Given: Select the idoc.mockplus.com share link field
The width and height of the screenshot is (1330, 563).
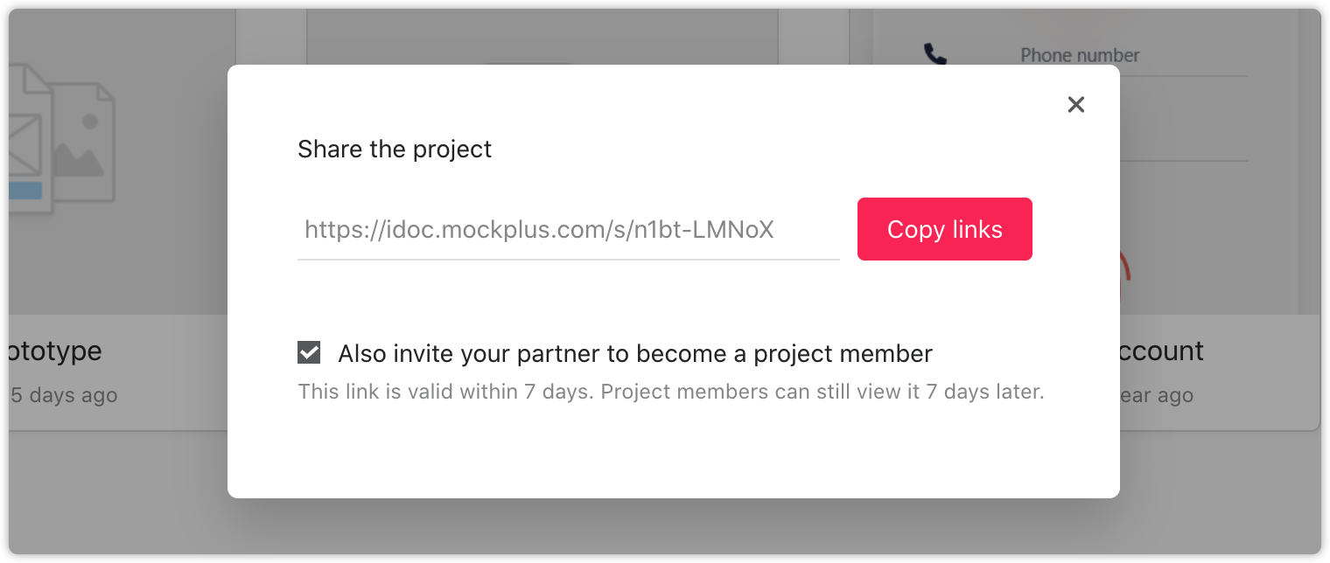Looking at the screenshot, I should [569, 230].
